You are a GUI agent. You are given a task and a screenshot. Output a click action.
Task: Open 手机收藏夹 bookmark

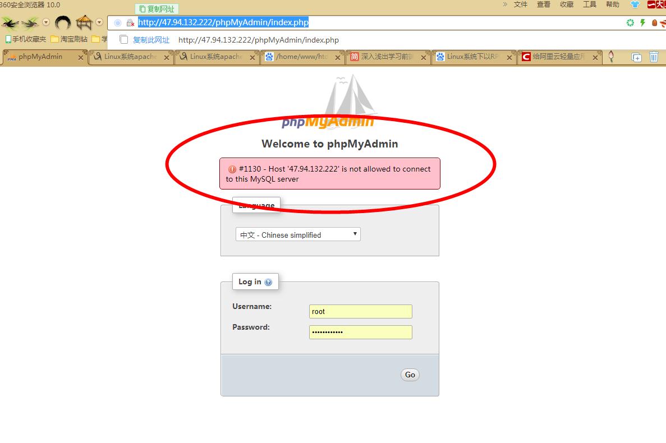[25, 39]
